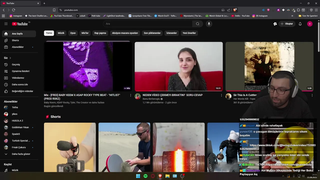Open a new browser tab
Screen dimensions: 320x180
[44, 3]
